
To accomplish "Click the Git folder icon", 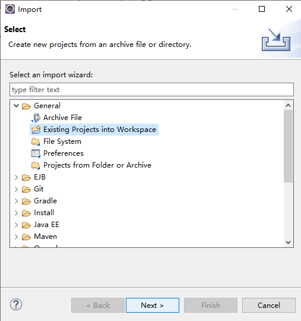I will tap(26, 189).
